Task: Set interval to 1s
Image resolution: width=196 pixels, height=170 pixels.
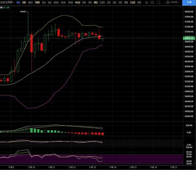Action: tap(146, 2)
